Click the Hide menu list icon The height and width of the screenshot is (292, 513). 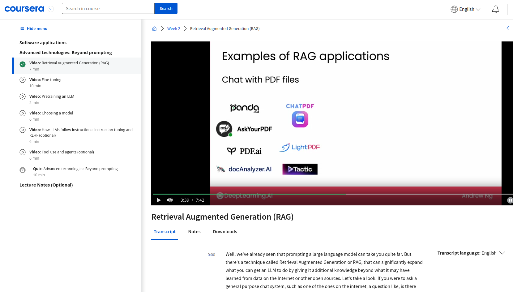tap(22, 28)
